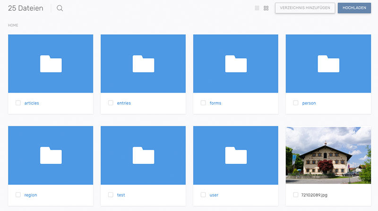Viewport: 378px width, 211px height.
Task: Tick the checkbox beside articles
Action: pyautogui.click(x=18, y=103)
